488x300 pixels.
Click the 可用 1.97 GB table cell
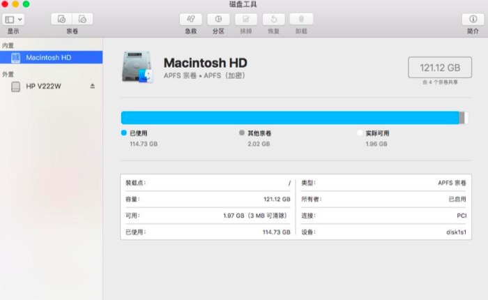208,216
